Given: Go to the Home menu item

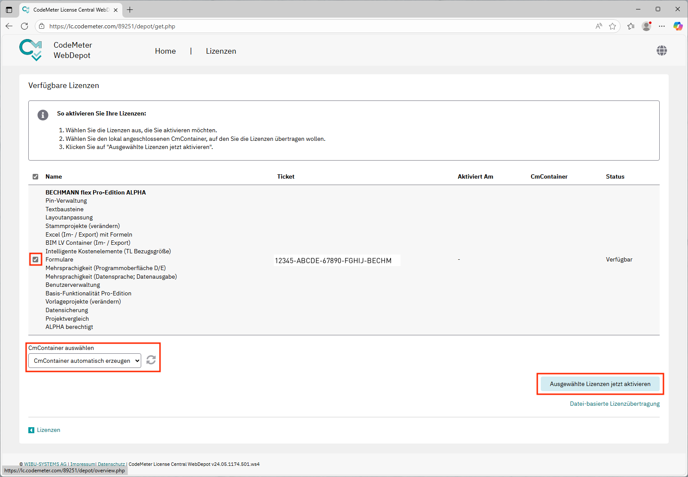Looking at the screenshot, I should point(165,51).
